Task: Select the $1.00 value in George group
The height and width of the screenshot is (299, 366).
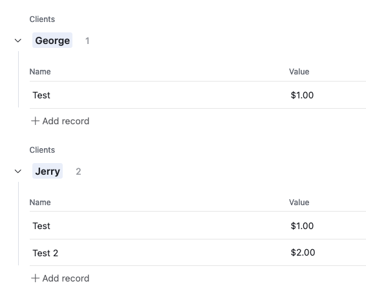Action: (302, 95)
